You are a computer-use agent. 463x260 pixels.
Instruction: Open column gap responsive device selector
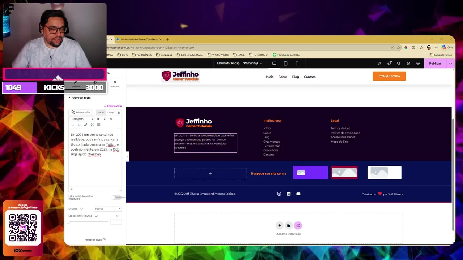(x=96, y=216)
